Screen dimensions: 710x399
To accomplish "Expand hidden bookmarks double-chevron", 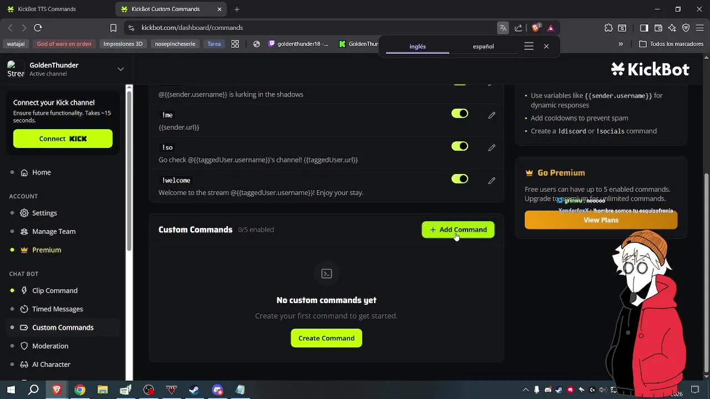I will [x=621, y=44].
